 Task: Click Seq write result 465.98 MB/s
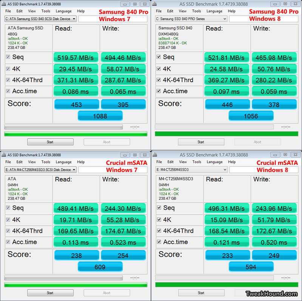274,58
